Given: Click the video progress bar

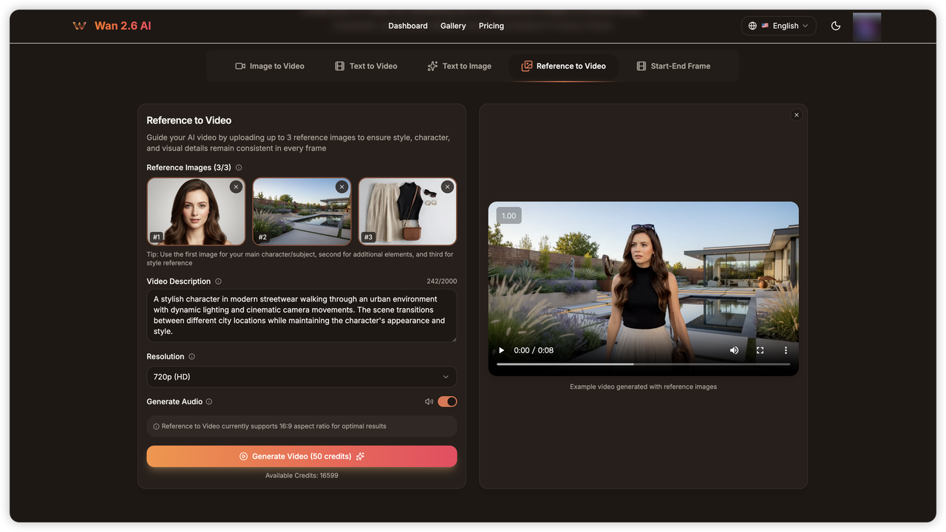Looking at the screenshot, I should point(643,364).
